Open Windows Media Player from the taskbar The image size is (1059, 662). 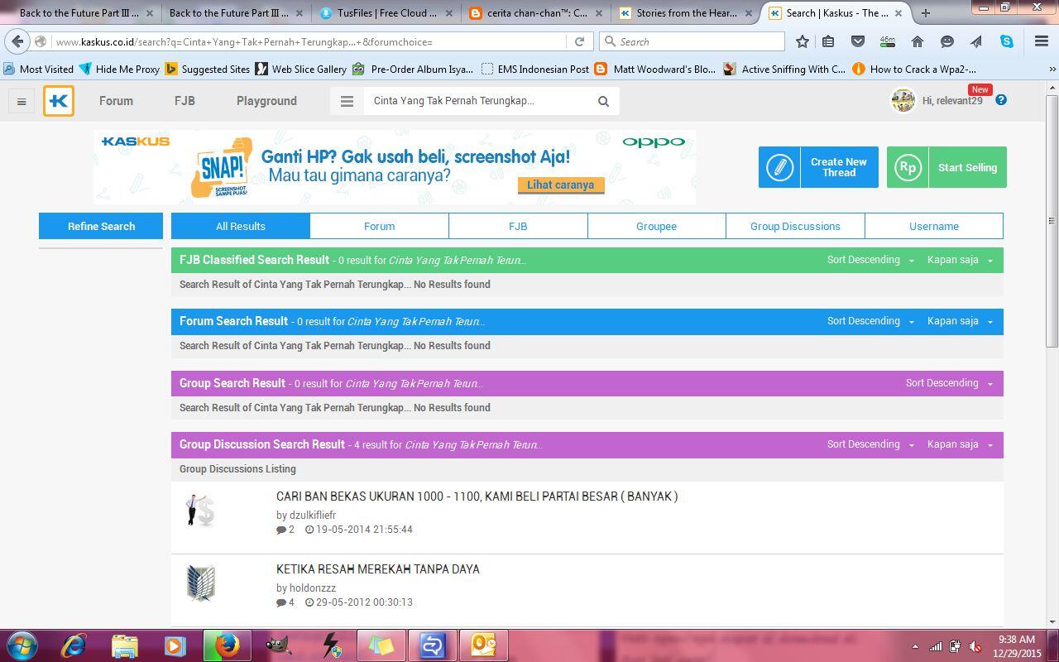(175, 645)
